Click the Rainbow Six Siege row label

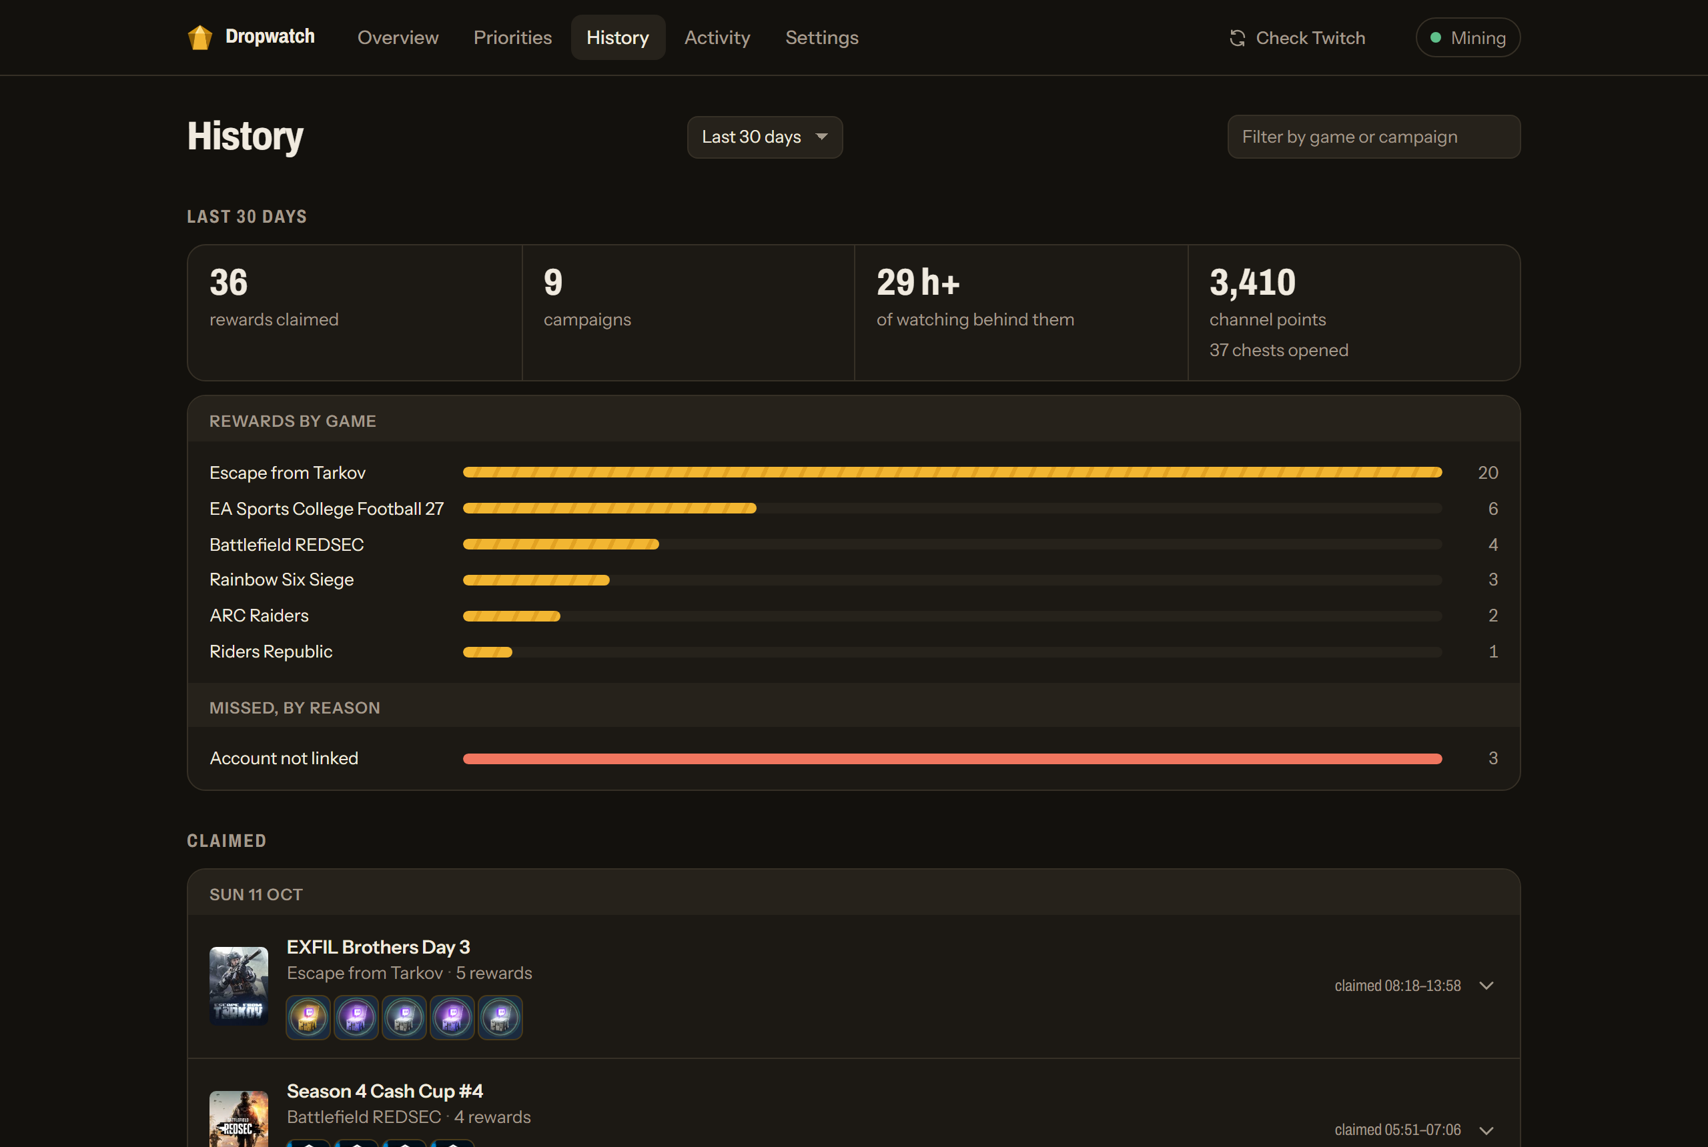pyautogui.click(x=282, y=580)
